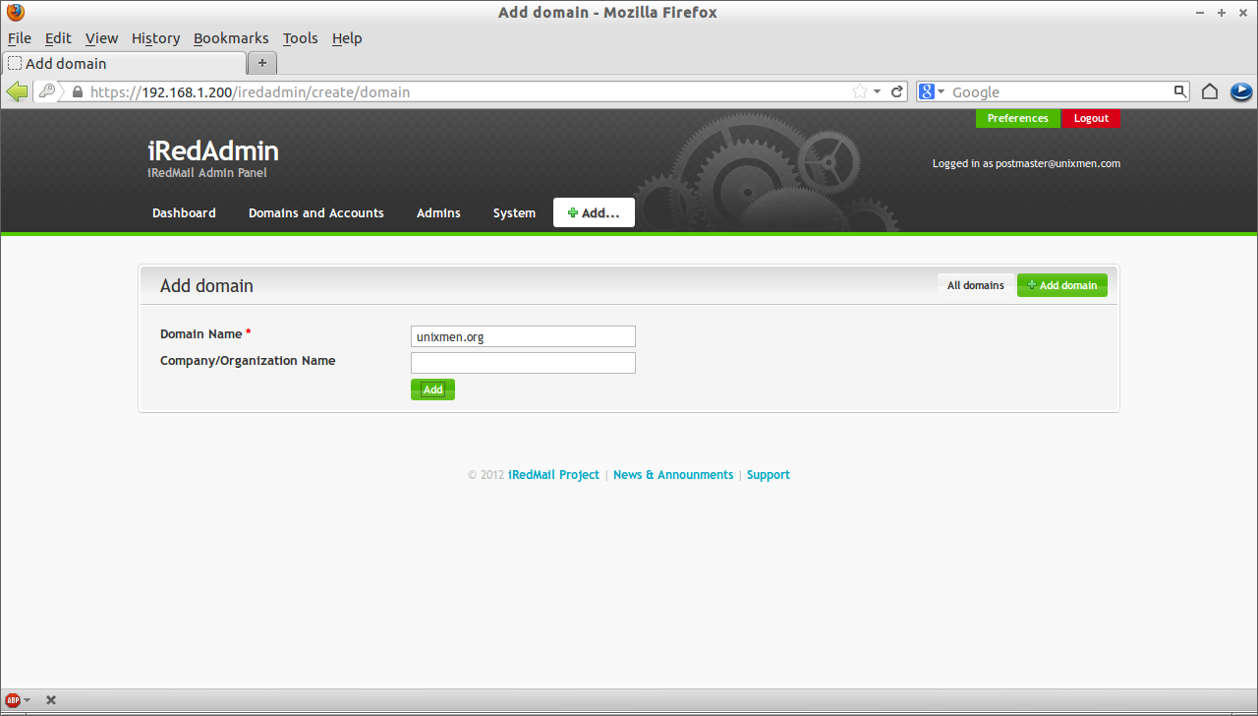Open a new tab with plus button
The width and height of the screenshot is (1258, 716).
[262, 63]
